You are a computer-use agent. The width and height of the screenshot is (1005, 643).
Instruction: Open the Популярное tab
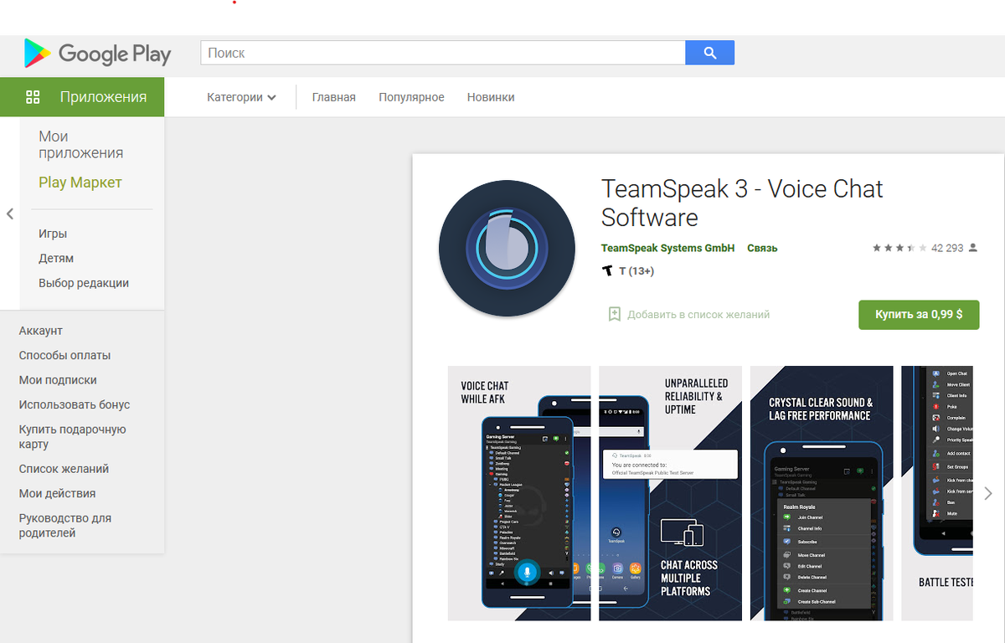[411, 97]
